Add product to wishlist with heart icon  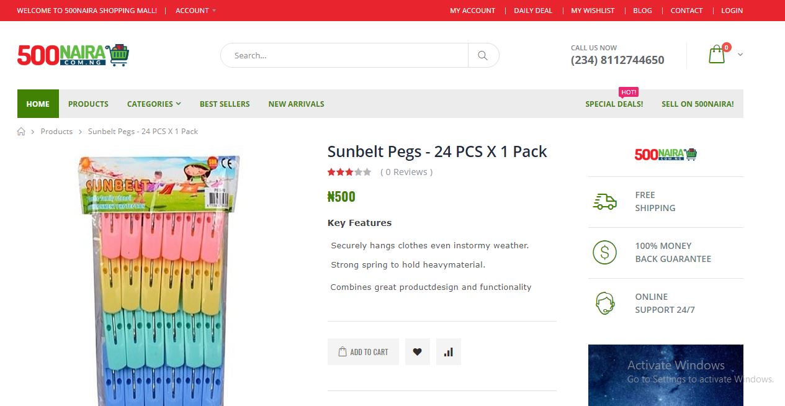(x=417, y=352)
